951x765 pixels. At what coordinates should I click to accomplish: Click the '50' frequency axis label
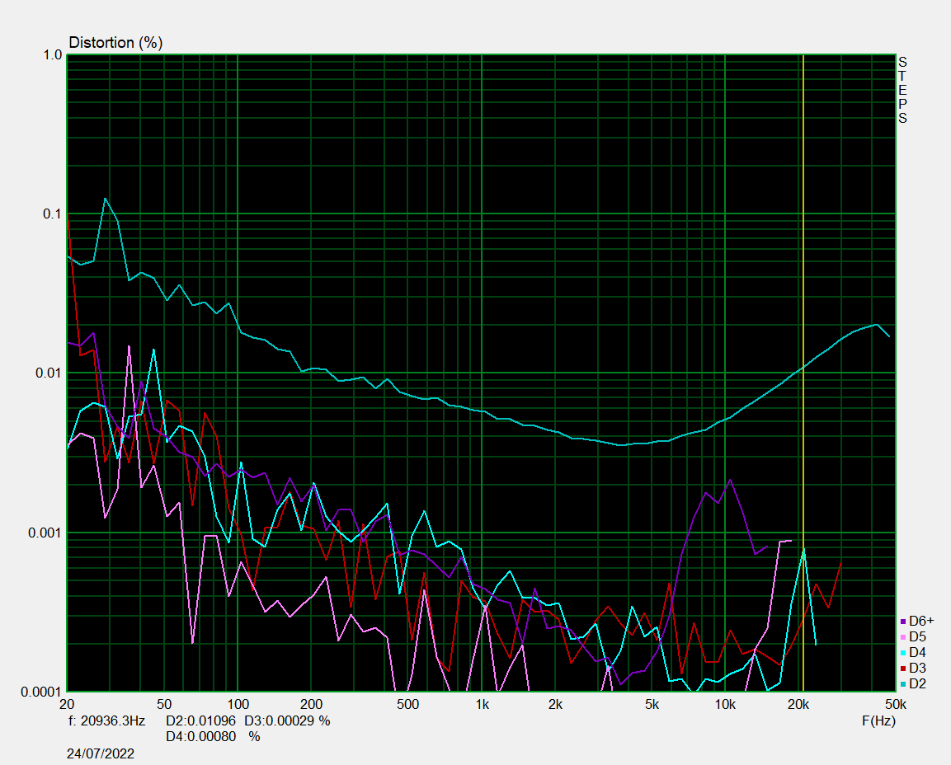pos(164,704)
